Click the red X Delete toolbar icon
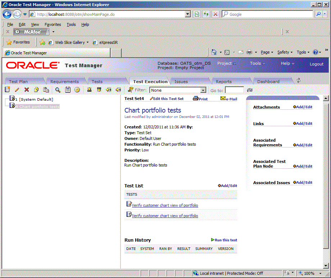This screenshot has height=278, width=331. click(x=27, y=90)
